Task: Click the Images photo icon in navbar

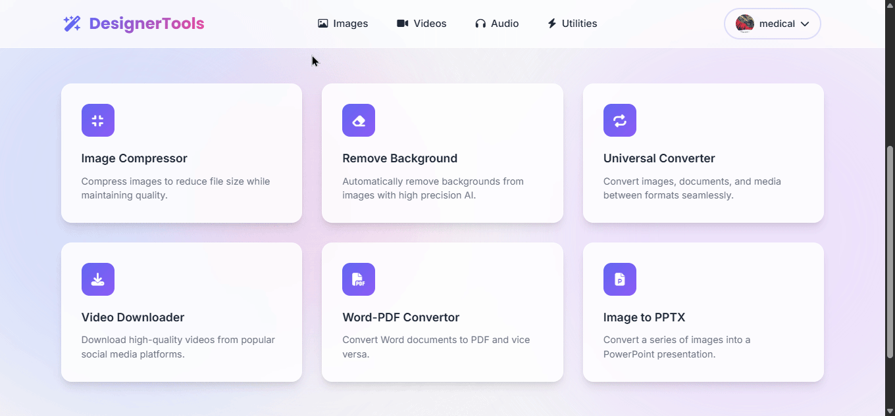Action: pos(322,23)
